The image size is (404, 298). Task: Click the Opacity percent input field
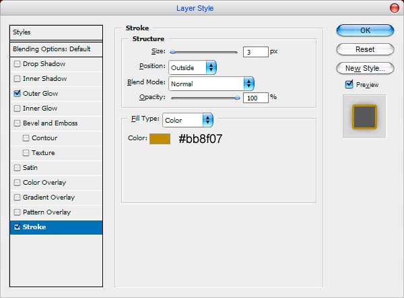[256, 98]
